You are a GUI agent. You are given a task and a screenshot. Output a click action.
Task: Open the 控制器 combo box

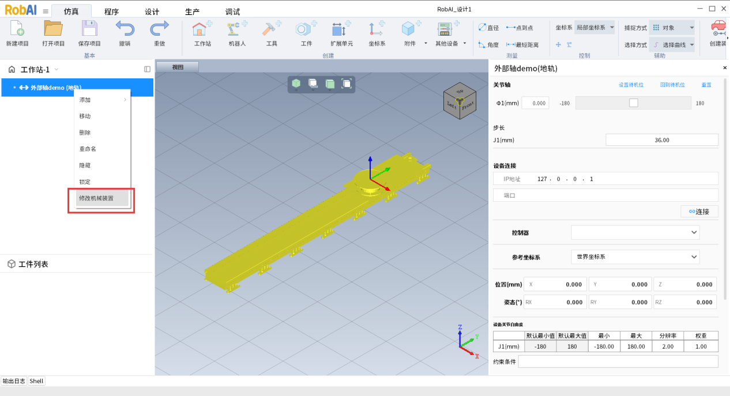click(x=635, y=232)
